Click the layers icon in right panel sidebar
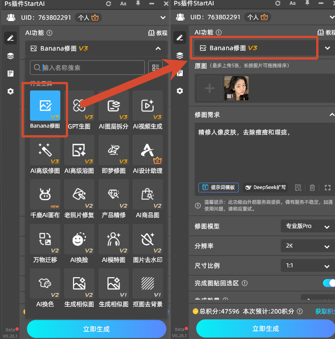The width and height of the screenshot is (335, 339). (180, 56)
